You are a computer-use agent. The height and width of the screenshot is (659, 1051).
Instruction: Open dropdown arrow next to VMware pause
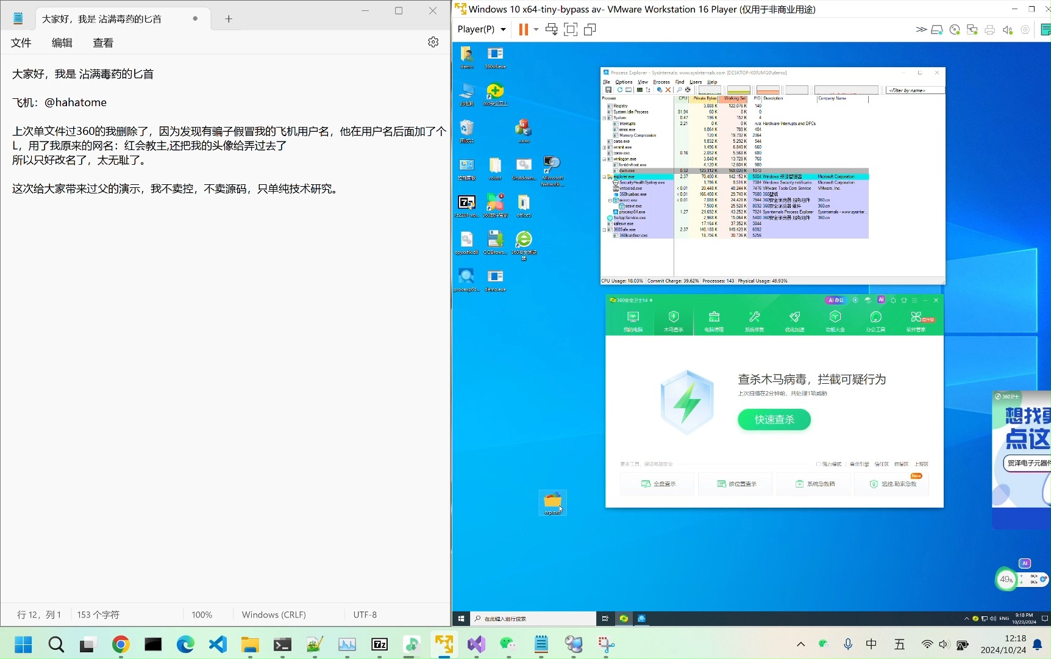[x=536, y=29]
